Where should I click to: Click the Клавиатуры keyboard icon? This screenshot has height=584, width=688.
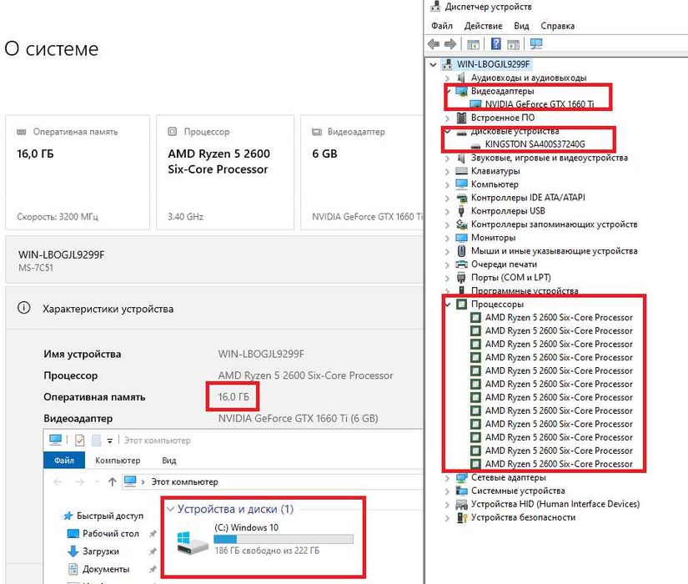pos(461,171)
